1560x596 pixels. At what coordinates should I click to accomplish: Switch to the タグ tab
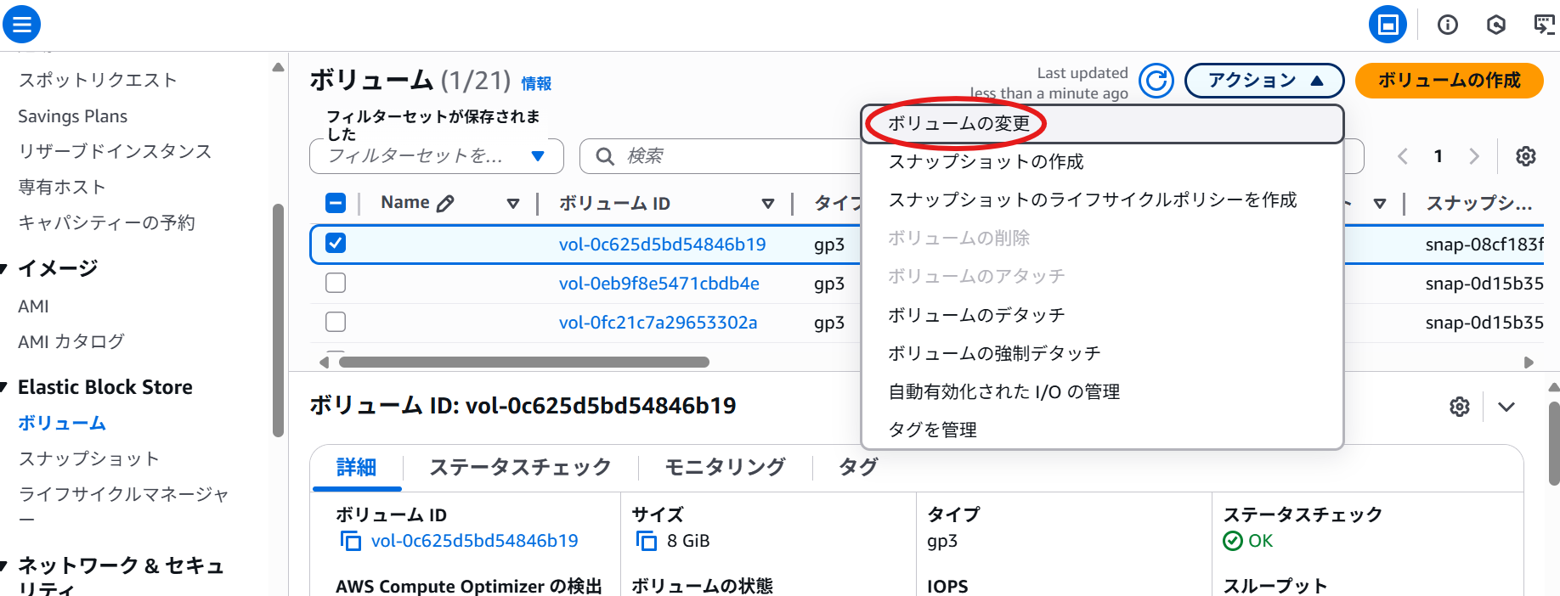[x=858, y=468]
